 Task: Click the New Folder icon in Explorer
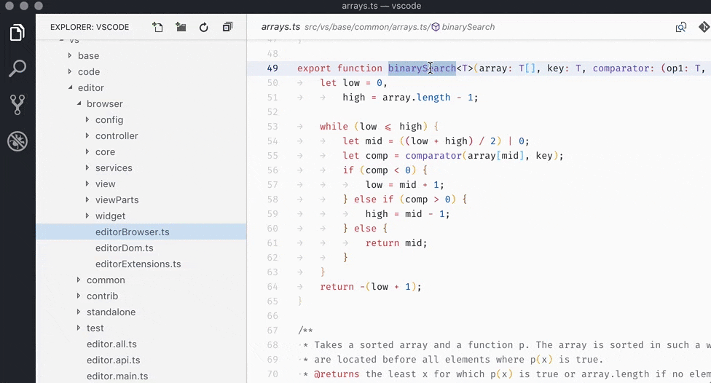[x=181, y=27]
